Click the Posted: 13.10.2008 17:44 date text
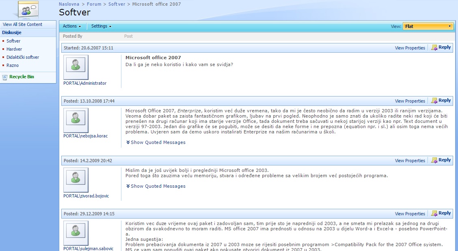The height and width of the screenshot is (251, 458). (89, 101)
